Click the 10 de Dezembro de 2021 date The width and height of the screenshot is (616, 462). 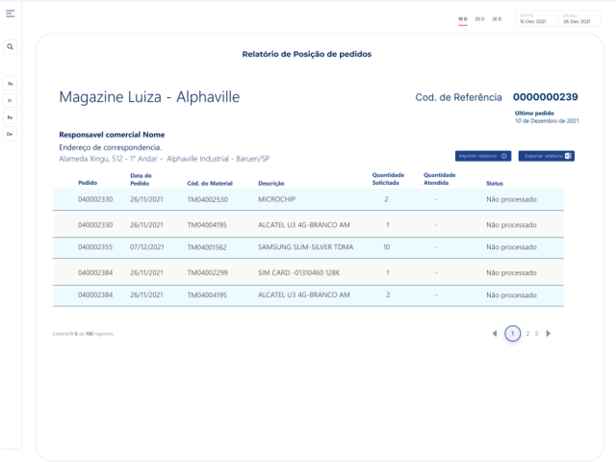click(x=548, y=121)
